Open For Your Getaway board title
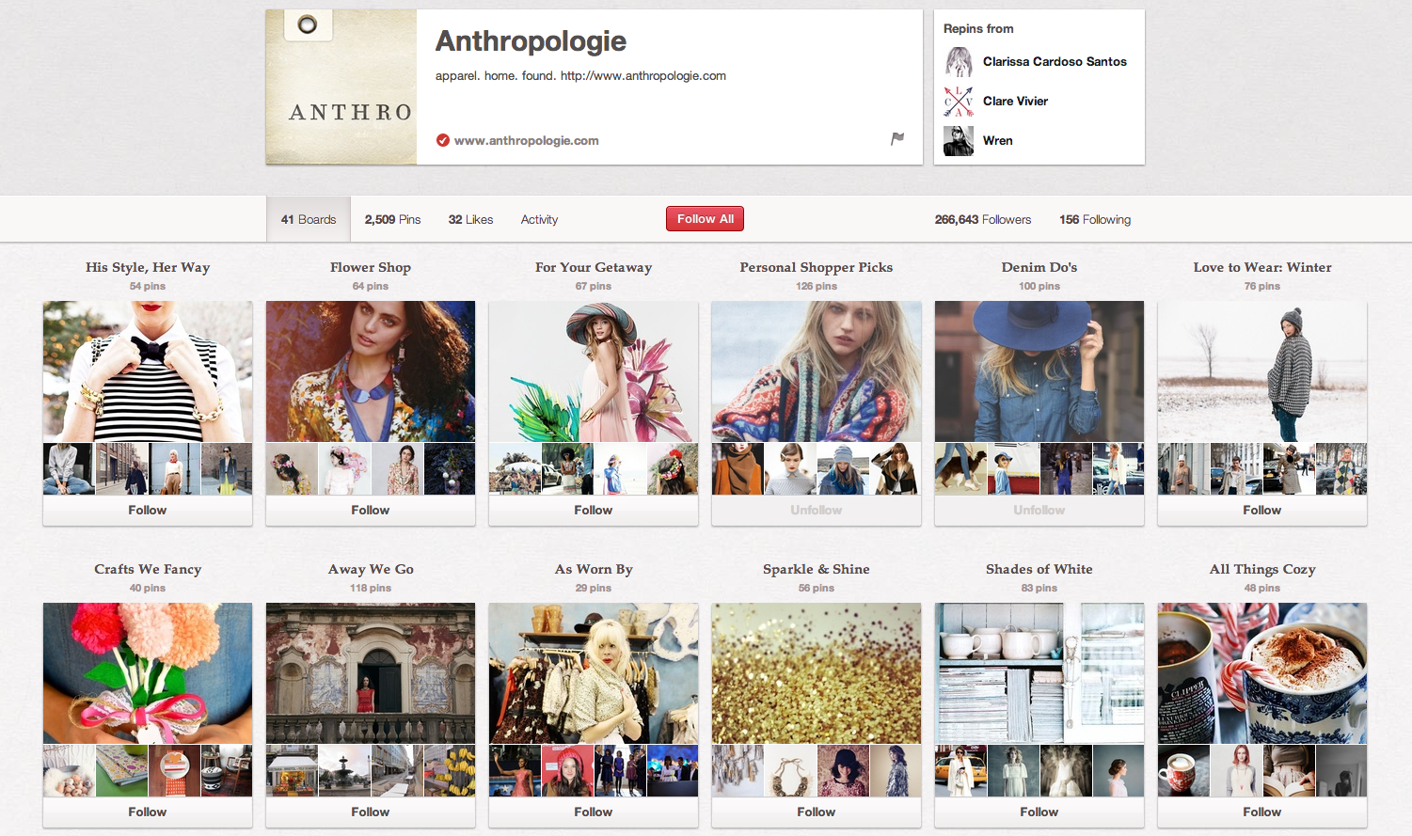The image size is (1412, 836). coord(594,267)
